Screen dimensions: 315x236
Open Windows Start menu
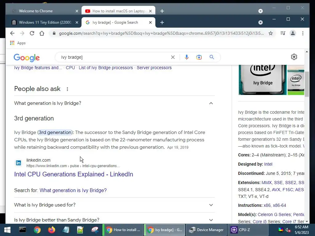pyautogui.click(x=7, y=230)
